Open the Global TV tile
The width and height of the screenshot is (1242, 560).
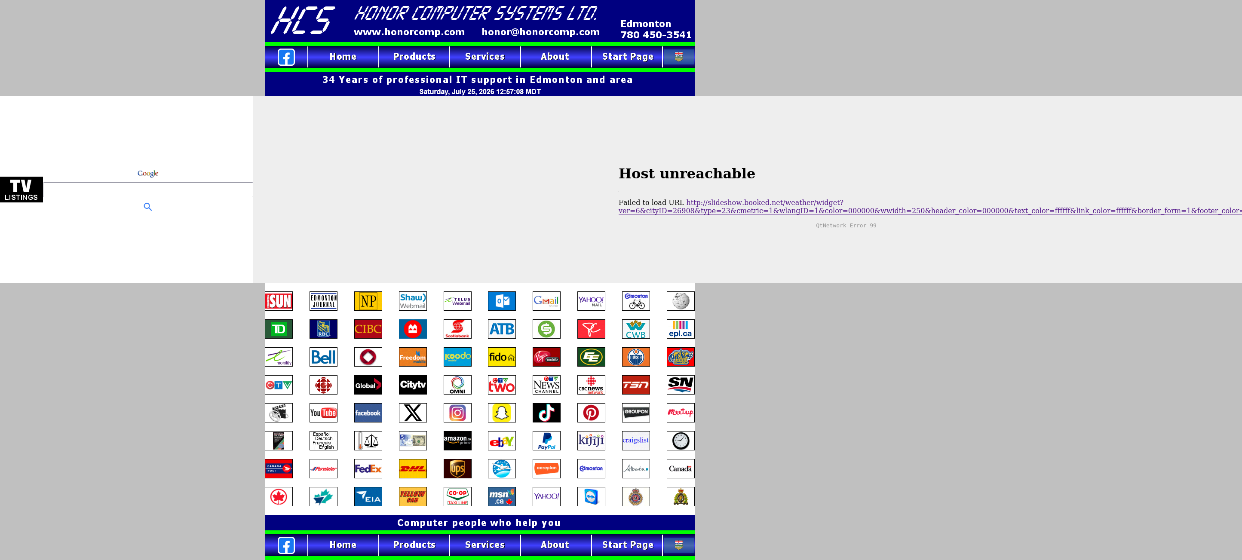coord(368,385)
